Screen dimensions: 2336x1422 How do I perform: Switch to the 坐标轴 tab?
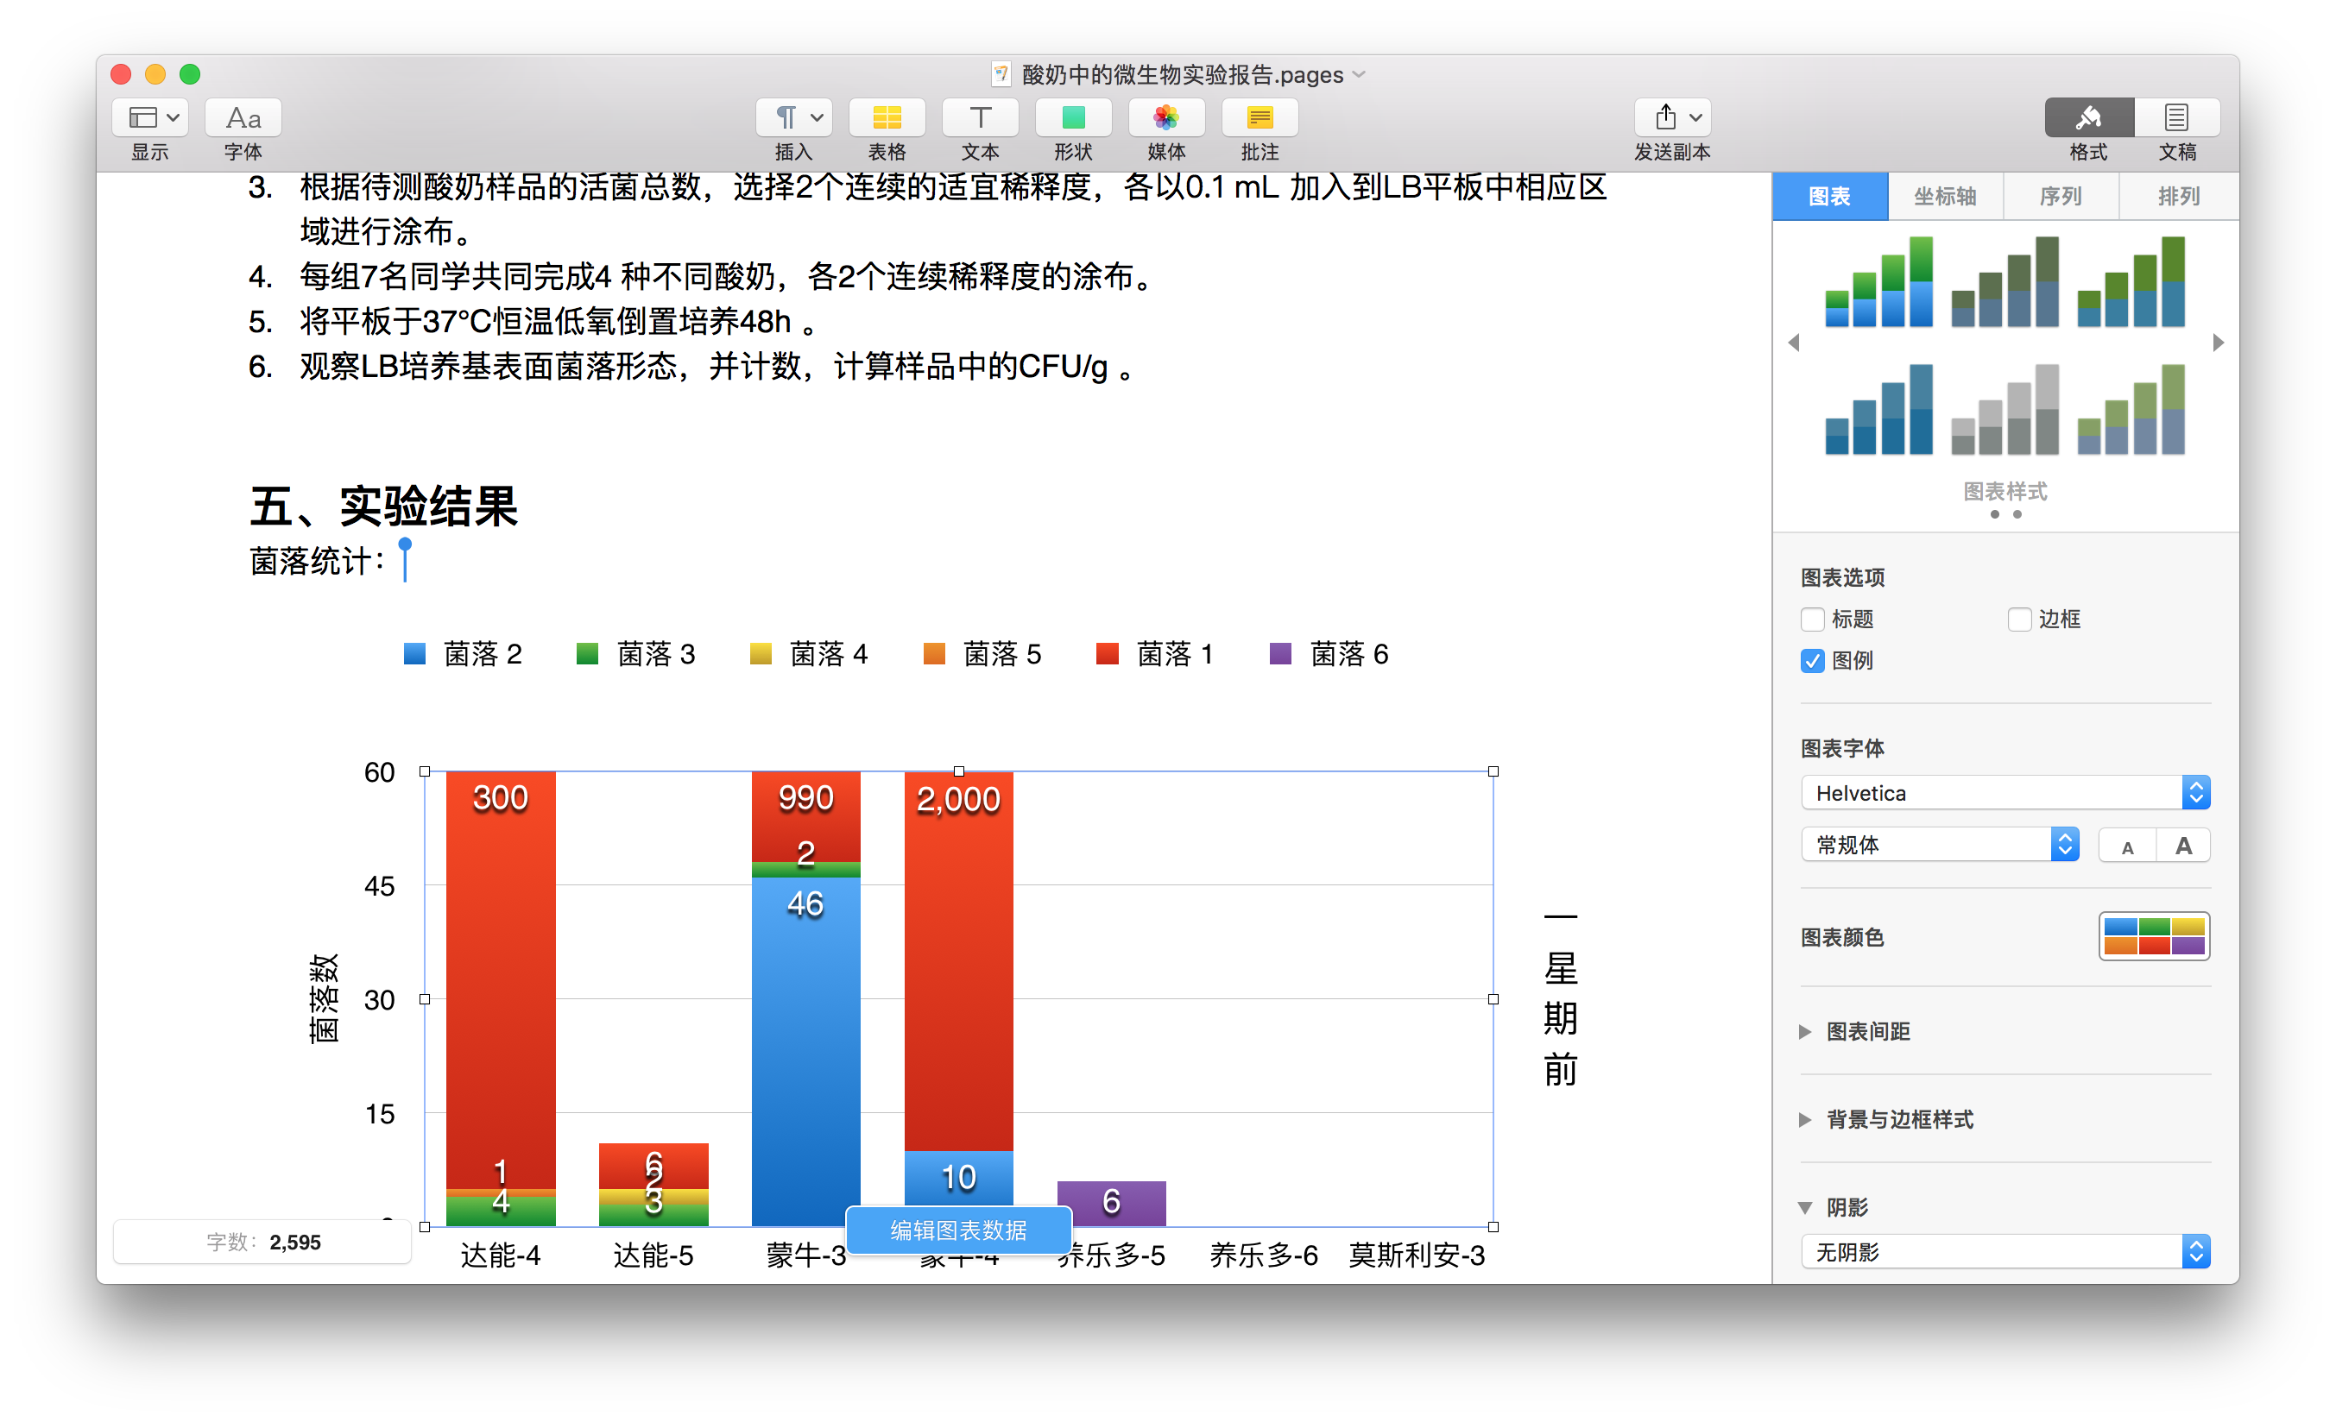point(1946,196)
